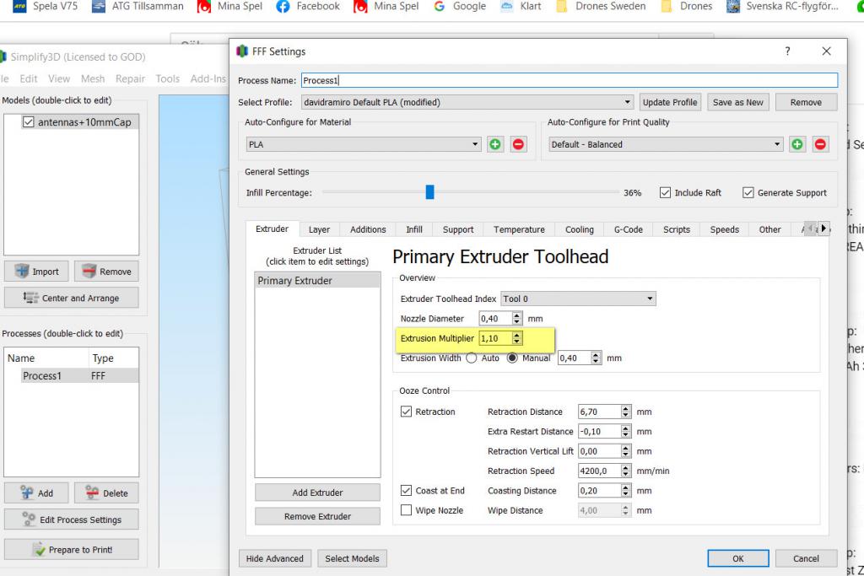The width and height of the screenshot is (864, 576).
Task: Open Facebook bookmark in browser bar
Action: [x=308, y=7]
